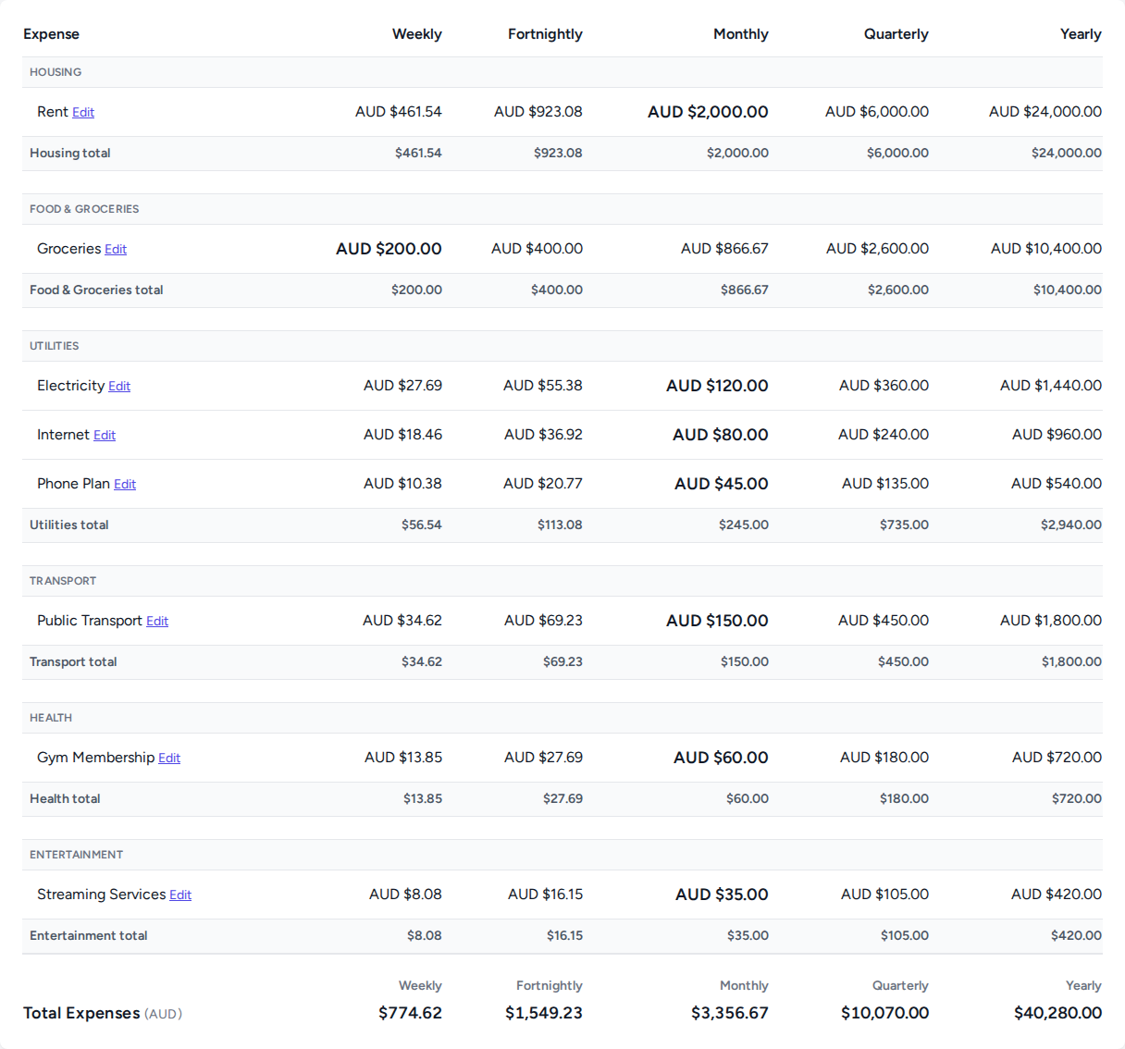Click Edit beside Internet
The height and width of the screenshot is (1049, 1125).
[x=105, y=435]
